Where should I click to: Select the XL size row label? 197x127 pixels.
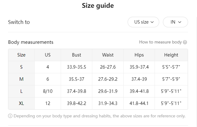click(x=21, y=103)
